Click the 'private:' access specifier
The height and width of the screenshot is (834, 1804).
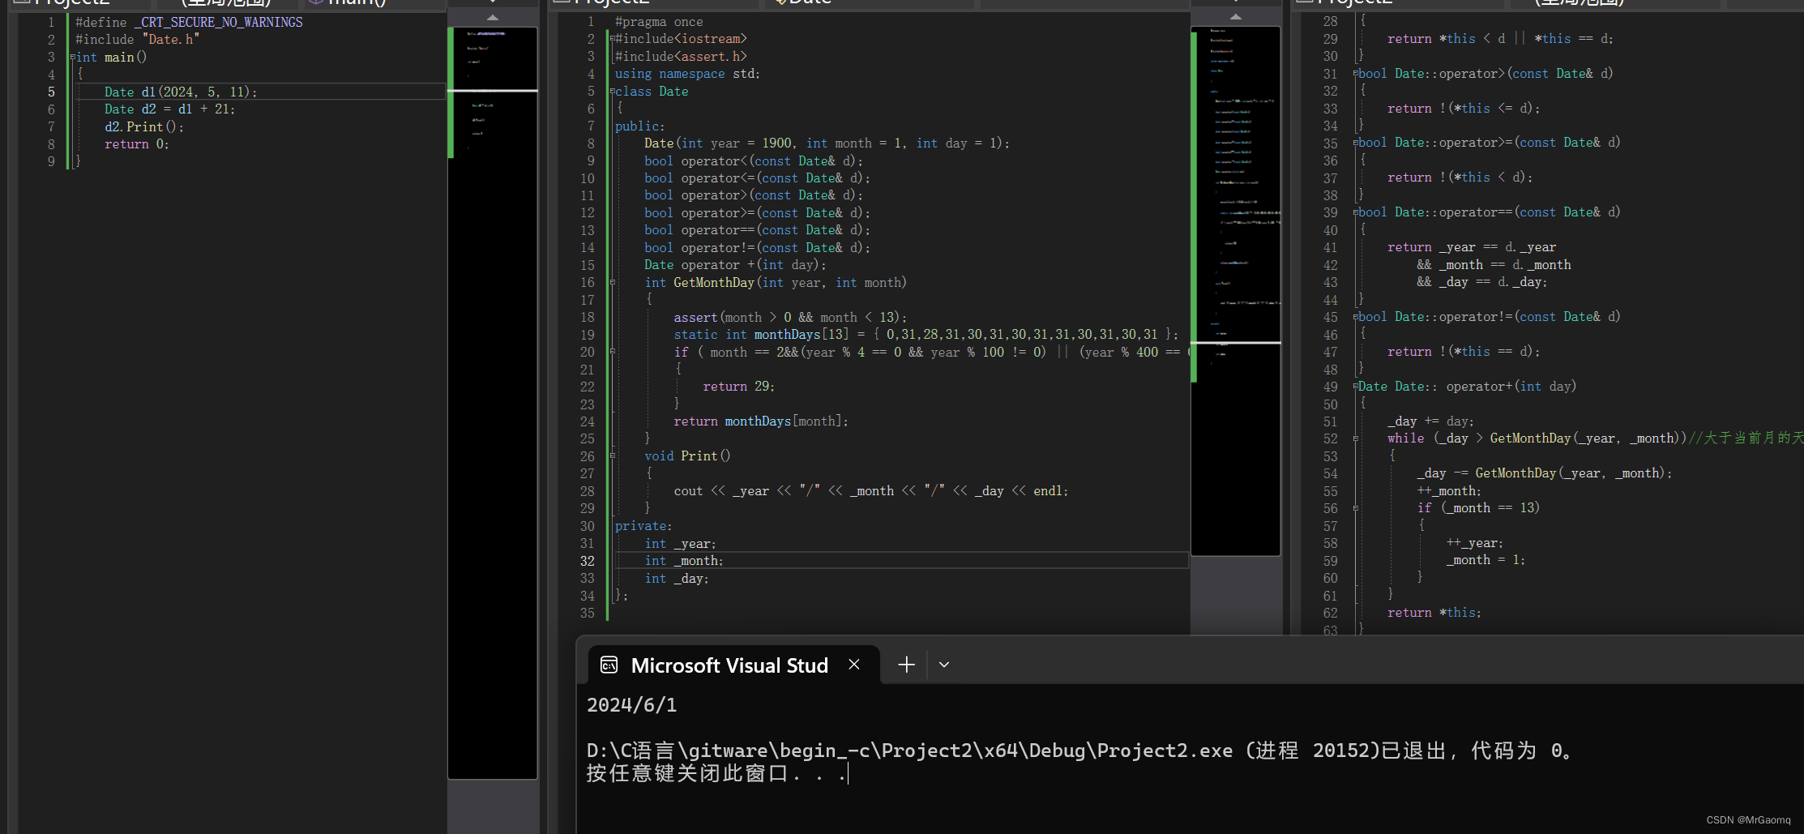point(643,526)
